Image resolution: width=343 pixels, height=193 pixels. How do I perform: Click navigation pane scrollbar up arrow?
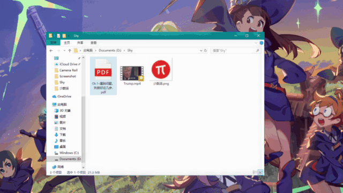[x=83, y=58]
